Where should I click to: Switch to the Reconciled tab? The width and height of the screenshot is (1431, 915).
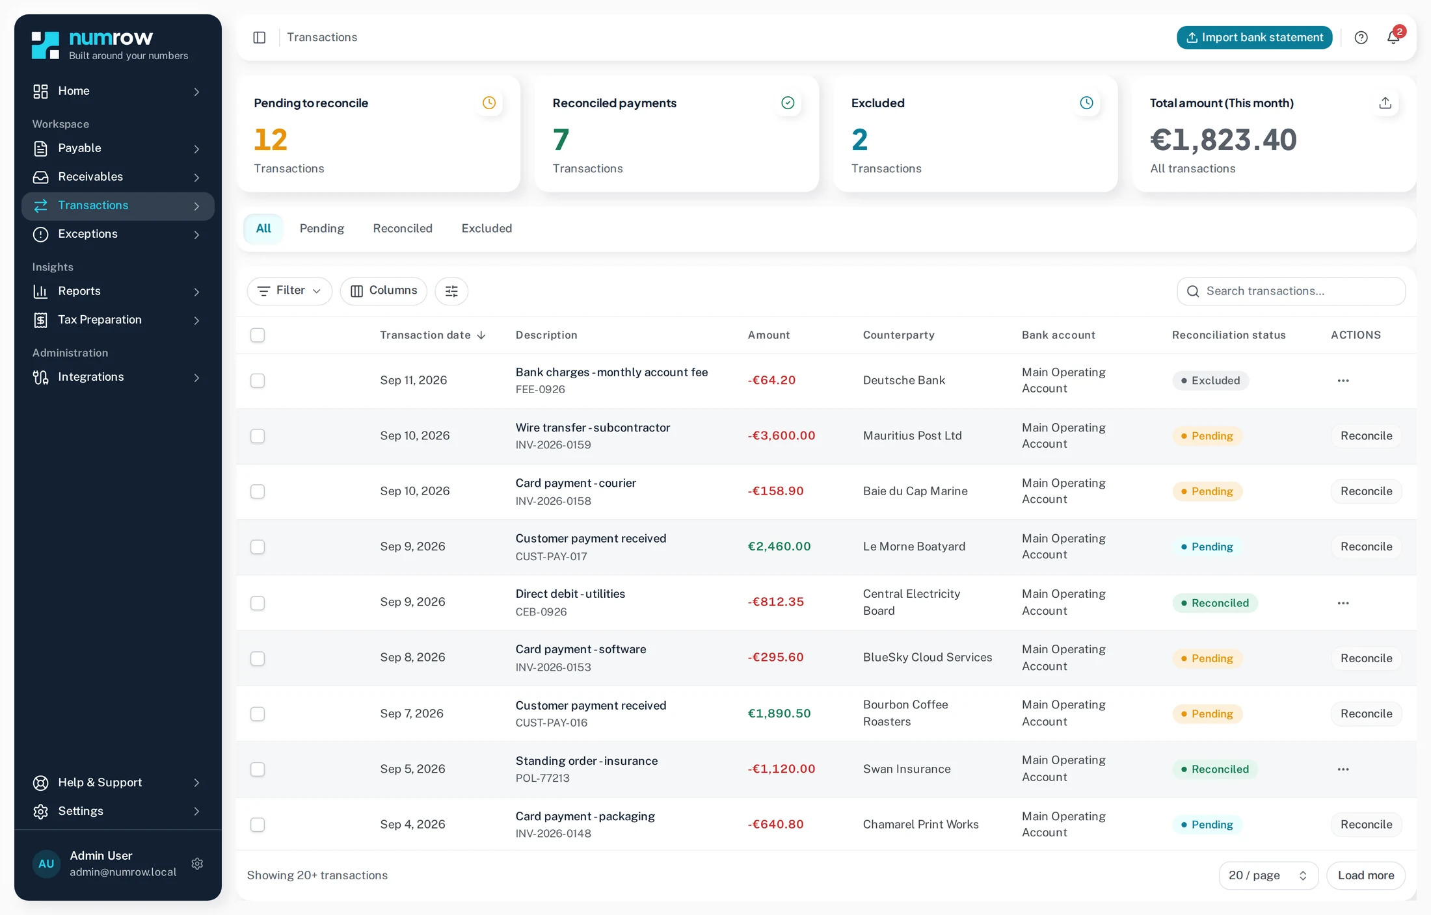(403, 229)
